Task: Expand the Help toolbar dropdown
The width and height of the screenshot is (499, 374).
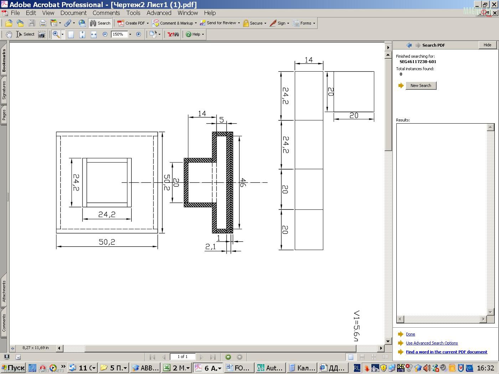Action: tap(203, 35)
